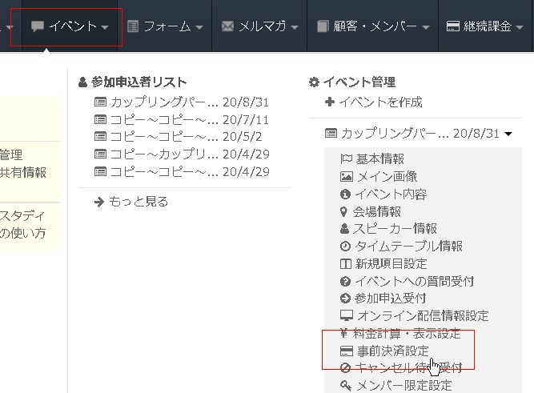Click list icon beside コピー～カップリ... 20/4/29
The height and width of the screenshot is (393, 534).
coord(100,154)
